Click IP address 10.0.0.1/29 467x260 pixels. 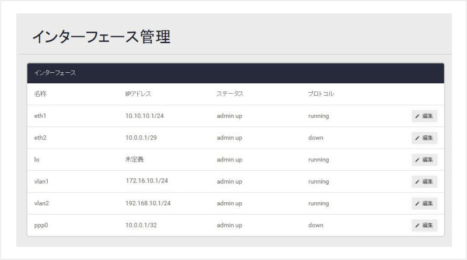click(x=141, y=138)
